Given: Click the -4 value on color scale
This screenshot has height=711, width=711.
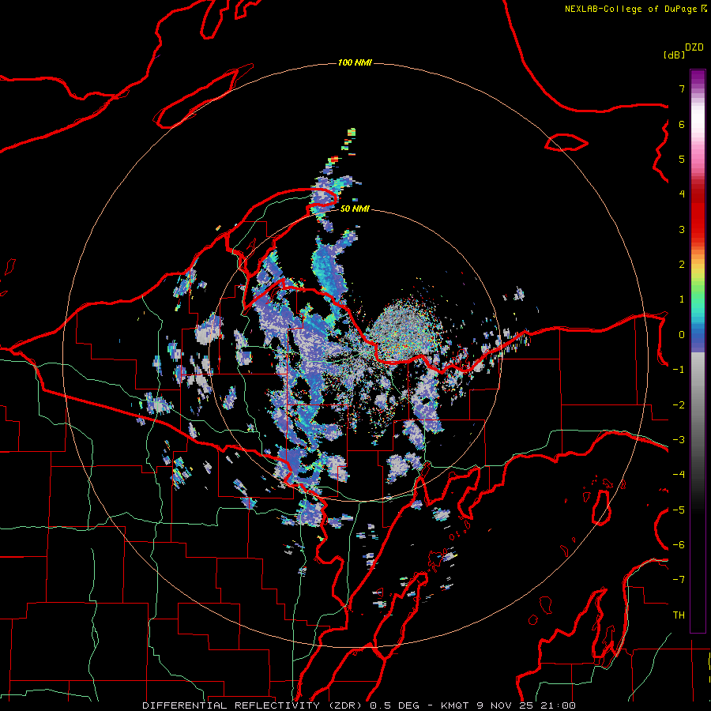Looking at the screenshot, I should coord(679,475).
